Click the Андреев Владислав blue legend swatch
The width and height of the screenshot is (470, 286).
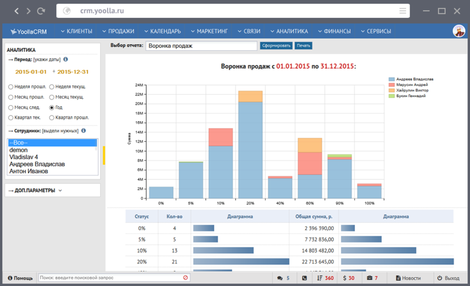pyautogui.click(x=392, y=79)
